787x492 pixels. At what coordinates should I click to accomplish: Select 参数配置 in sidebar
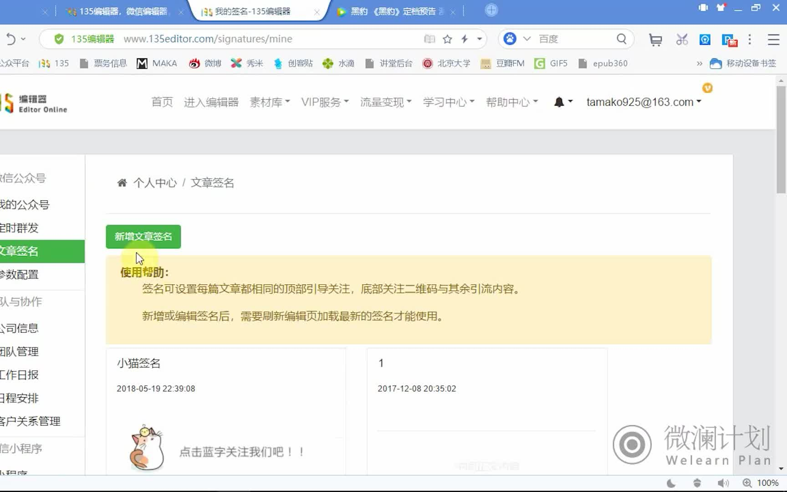(19, 274)
